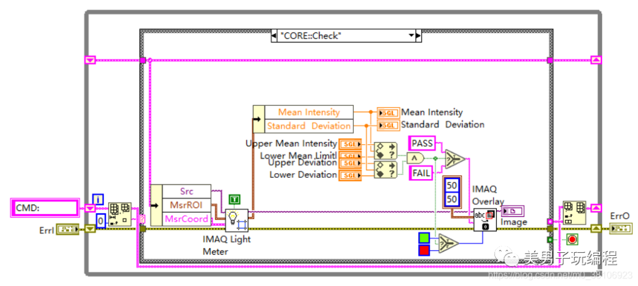Select the red color box constant
Viewport: 638px width, 286px height.
(x=425, y=249)
